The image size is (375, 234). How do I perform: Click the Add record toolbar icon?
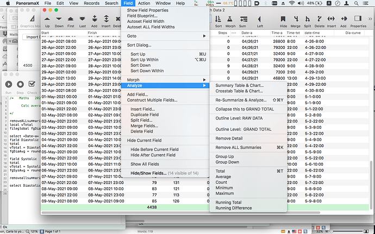pyautogui.click(x=94, y=19)
